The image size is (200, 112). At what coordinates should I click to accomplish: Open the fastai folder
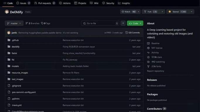(x=14, y=53)
